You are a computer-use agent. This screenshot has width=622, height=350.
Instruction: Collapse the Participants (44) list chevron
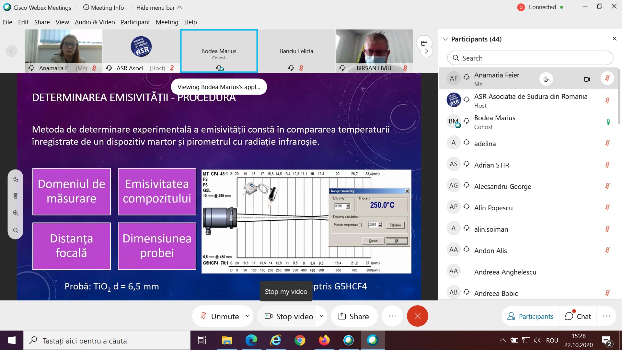(445, 39)
